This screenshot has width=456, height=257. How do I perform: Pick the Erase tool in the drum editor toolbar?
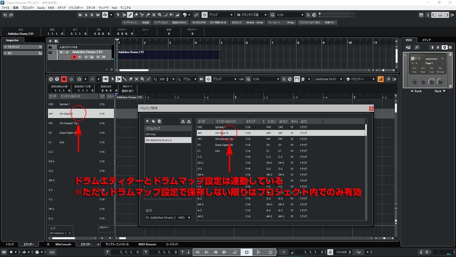click(x=130, y=79)
